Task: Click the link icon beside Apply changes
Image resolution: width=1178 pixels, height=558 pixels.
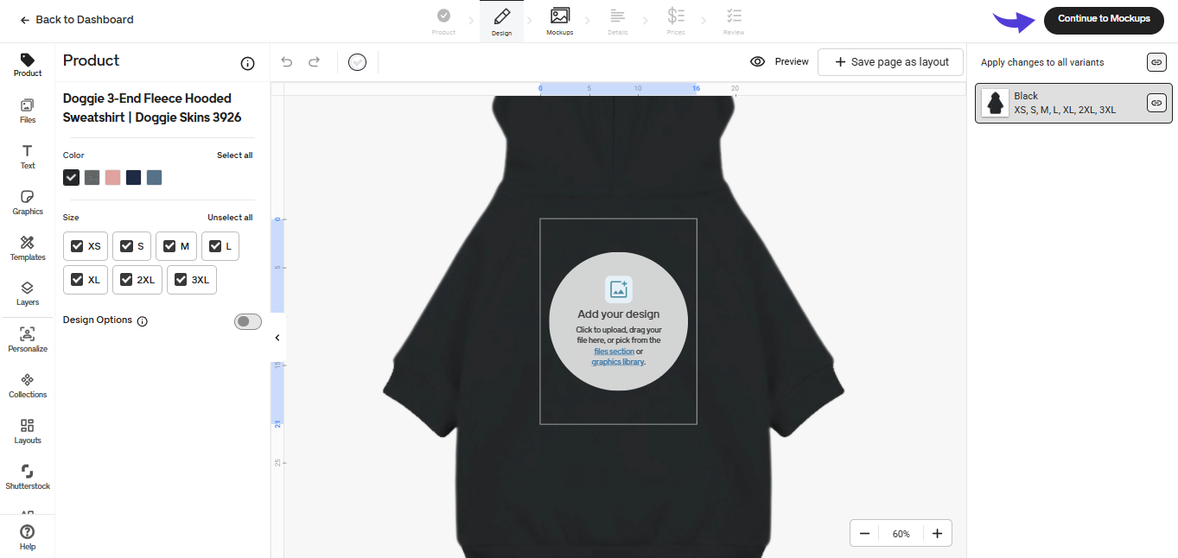Action: pyautogui.click(x=1156, y=62)
